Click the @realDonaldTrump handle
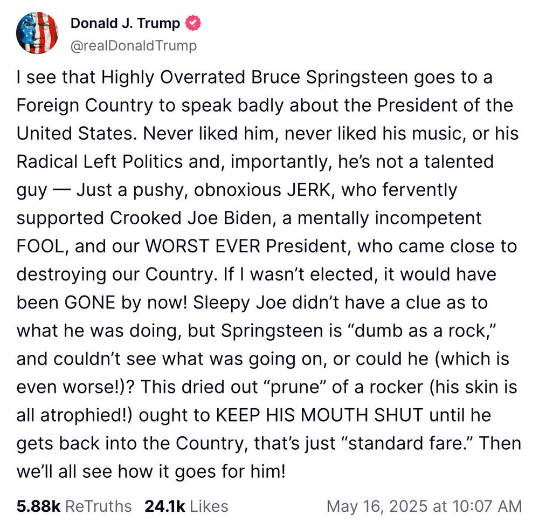The height and width of the screenshot is (522, 539). (x=133, y=45)
